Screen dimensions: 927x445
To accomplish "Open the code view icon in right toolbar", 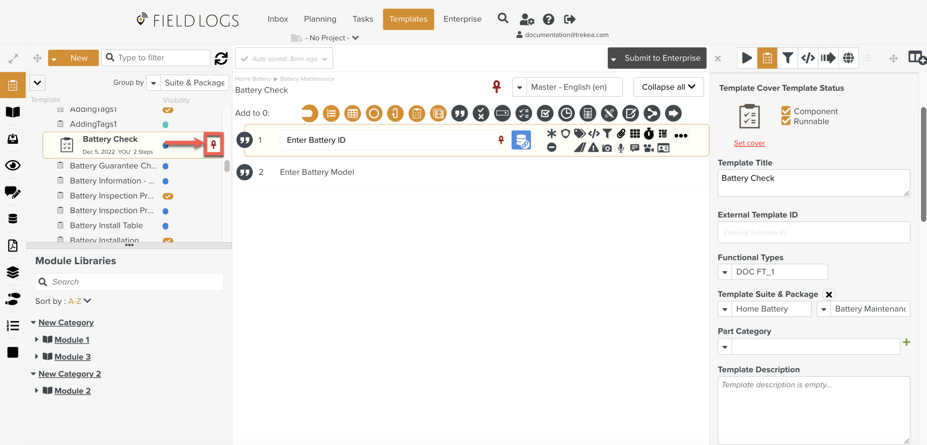I will point(808,58).
